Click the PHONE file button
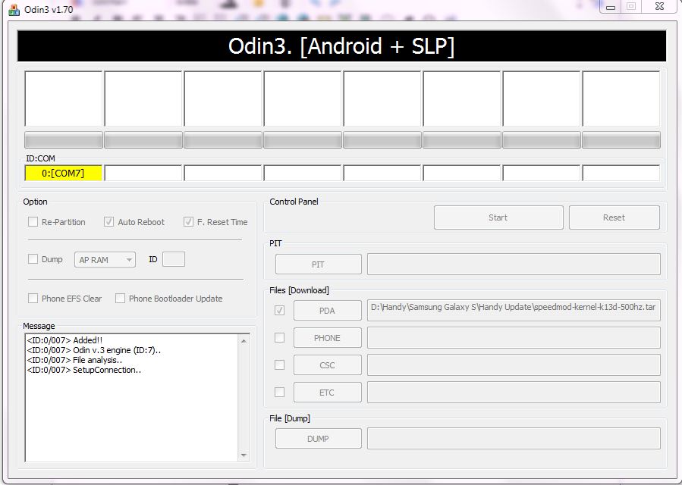682x485 pixels. (328, 338)
